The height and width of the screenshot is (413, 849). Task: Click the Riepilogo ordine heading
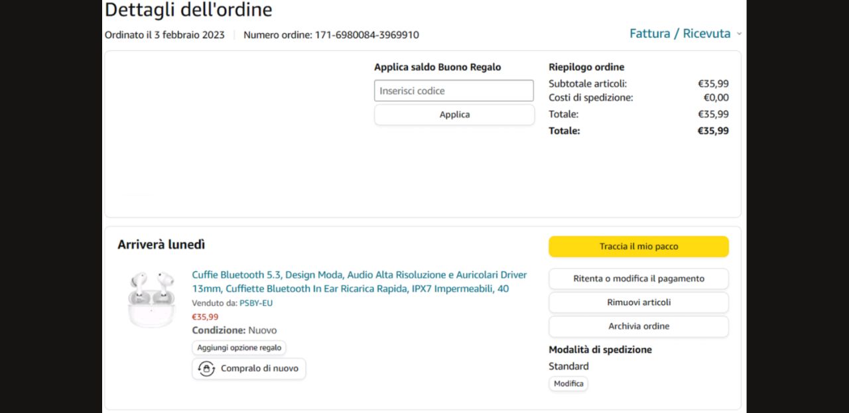[586, 67]
